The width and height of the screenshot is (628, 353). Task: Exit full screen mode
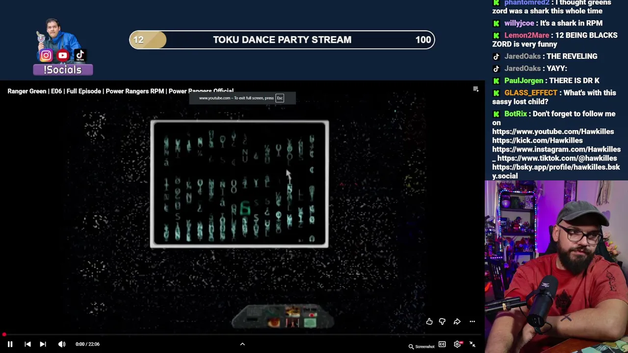click(x=472, y=345)
